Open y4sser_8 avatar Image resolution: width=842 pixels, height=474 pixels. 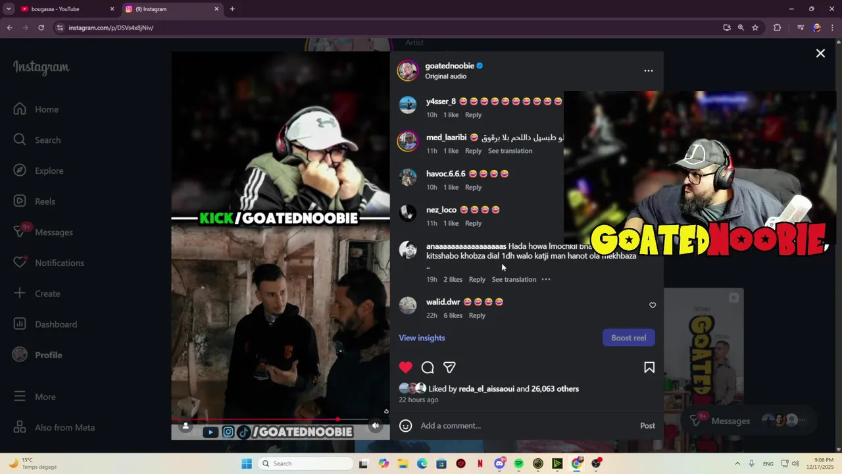(408, 105)
